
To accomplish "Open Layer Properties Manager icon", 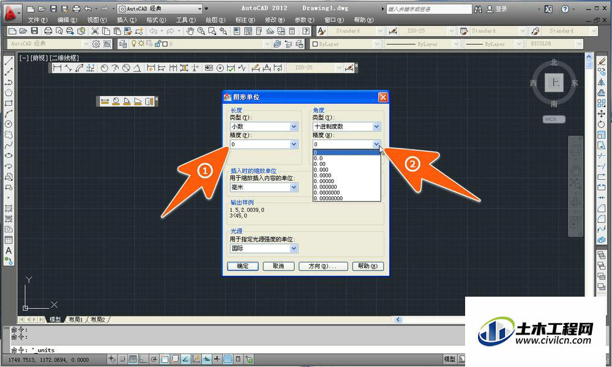I will coord(122,44).
